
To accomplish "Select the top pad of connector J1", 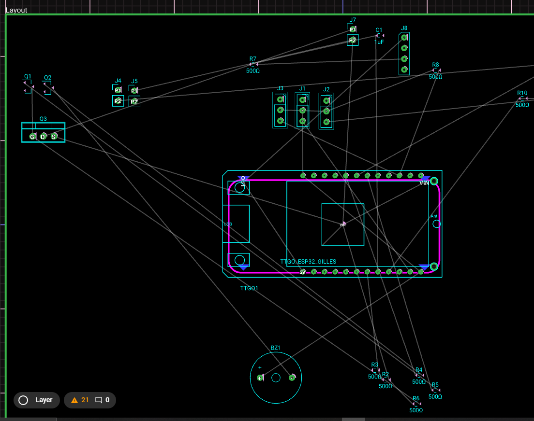I will 302,100.
